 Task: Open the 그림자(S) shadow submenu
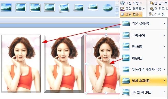(143, 35)
